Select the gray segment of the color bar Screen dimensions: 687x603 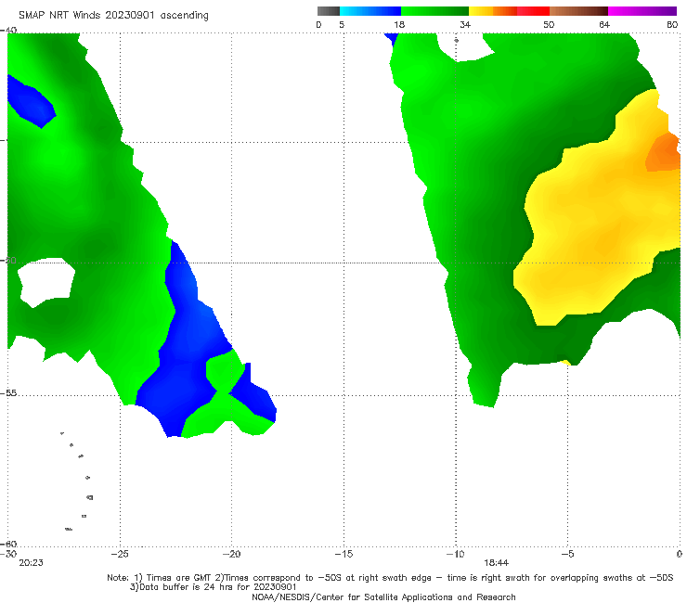329,11
